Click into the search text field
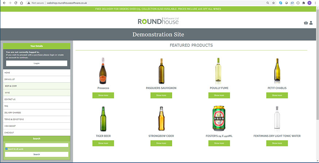Screen dimensions: 319x163 [x=36, y=145]
